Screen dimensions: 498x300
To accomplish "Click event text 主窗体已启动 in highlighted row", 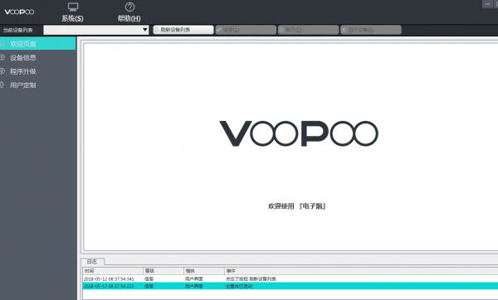I will [x=239, y=286].
